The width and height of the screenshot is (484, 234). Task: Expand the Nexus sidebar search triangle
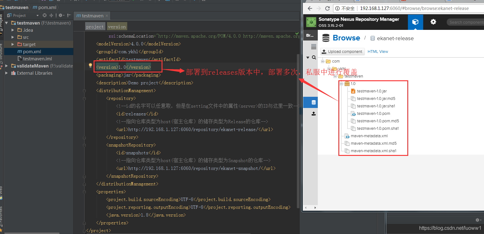tap(308, 58)
